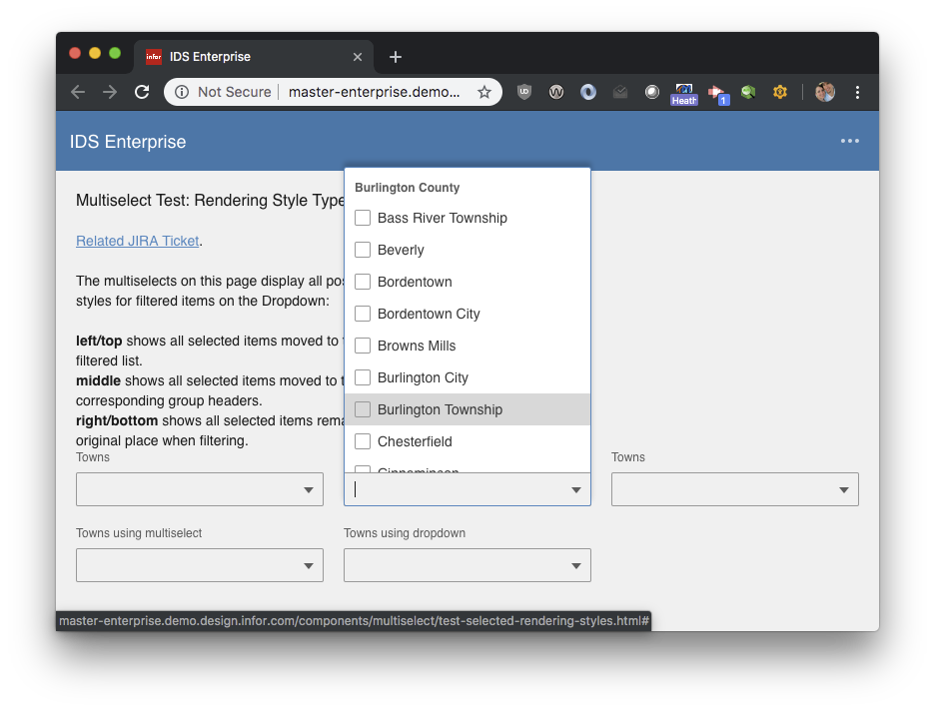The height and width of the screenshot is (711, 935).
Task: Open the left Towns multiselect dropdown
Action: pos(200,489)
